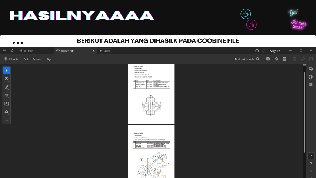Open the hamburger main menu
Viewport: 316px width, 178px height.
pos(4,51)
